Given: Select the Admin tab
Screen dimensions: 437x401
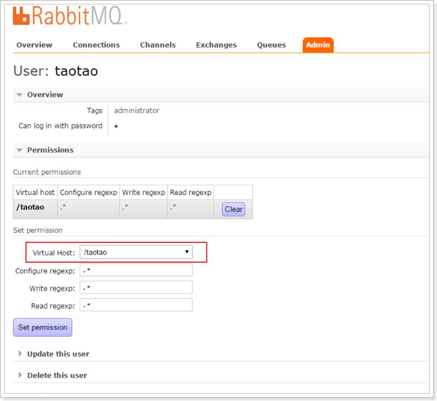Looking at the screenshot, I should coord(318,45).
